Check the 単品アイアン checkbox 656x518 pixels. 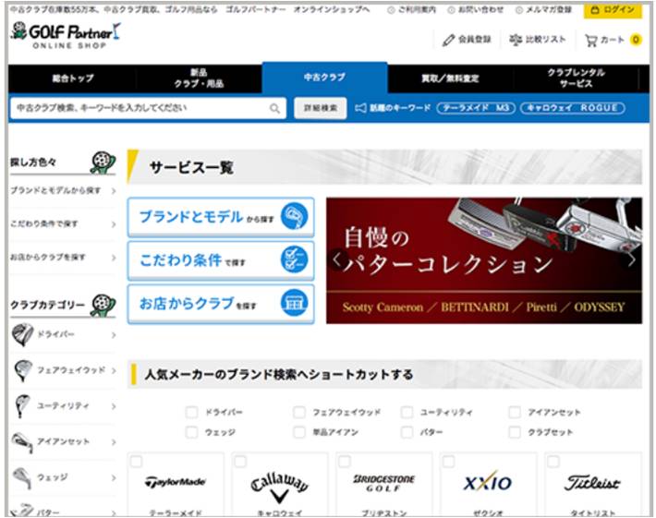coord(299,432)
